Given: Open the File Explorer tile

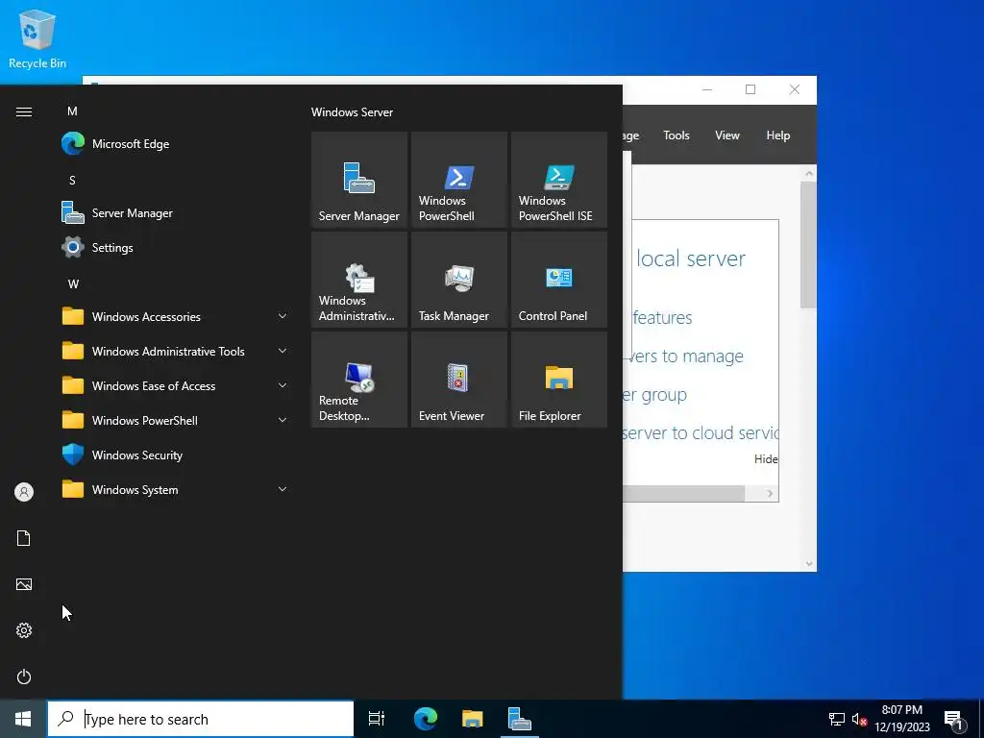Looking at the screenshot, I should click(x=559, y=380).
